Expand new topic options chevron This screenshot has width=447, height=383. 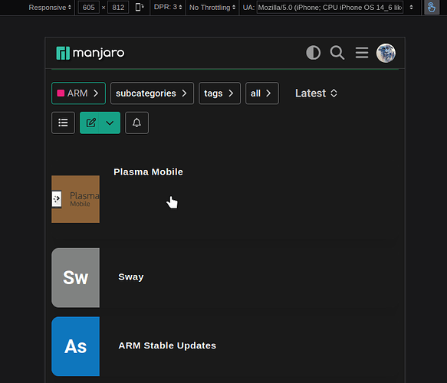pyautogui.click(x=110, y=123)
